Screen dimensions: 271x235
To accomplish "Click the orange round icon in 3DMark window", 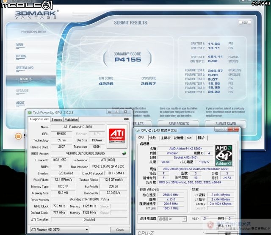I will click(18, 136).
